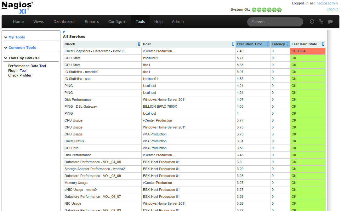Open the Views menu
The height and width of the screenshot is (211, 341).
click(x=39, y=21)
